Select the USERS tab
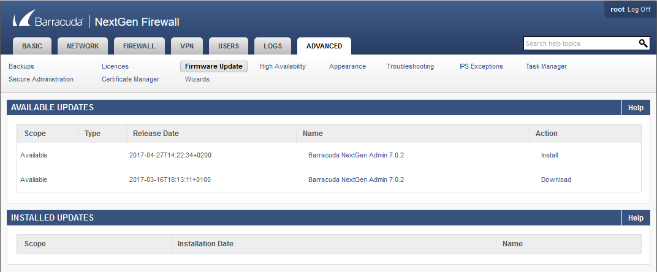657x272 pixels. click(x=229, y=46)
